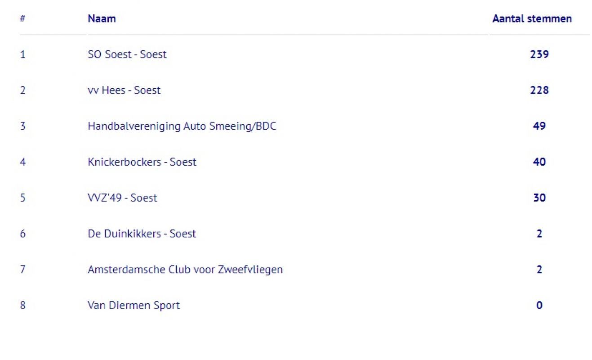Click the Aantal stemmen column header

click(532, 19)
